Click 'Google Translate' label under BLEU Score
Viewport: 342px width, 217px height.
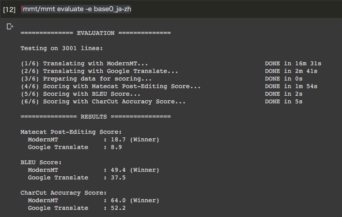pos(58,178)
